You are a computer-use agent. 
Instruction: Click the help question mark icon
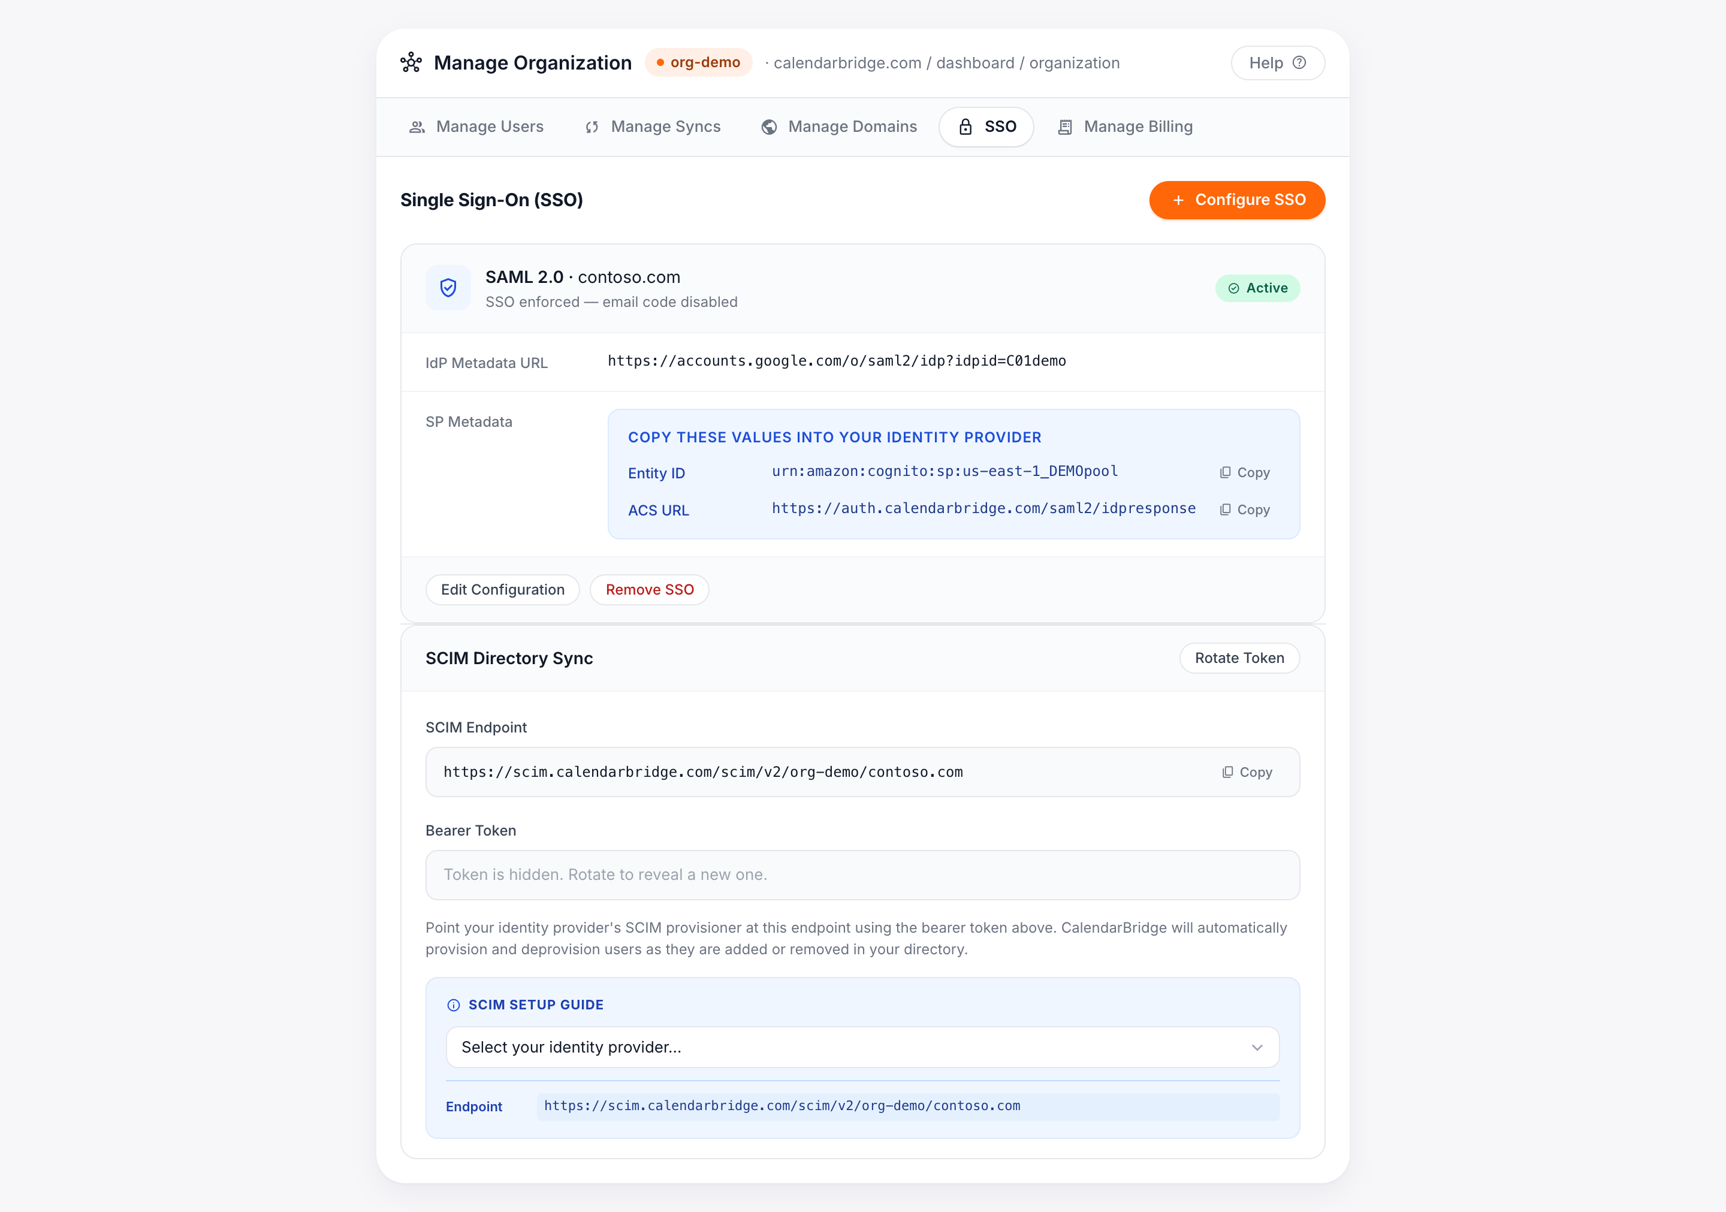(x=1299, y=62)
